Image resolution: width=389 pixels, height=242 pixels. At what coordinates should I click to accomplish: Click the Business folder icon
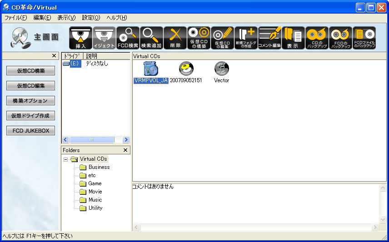[83, 168]
